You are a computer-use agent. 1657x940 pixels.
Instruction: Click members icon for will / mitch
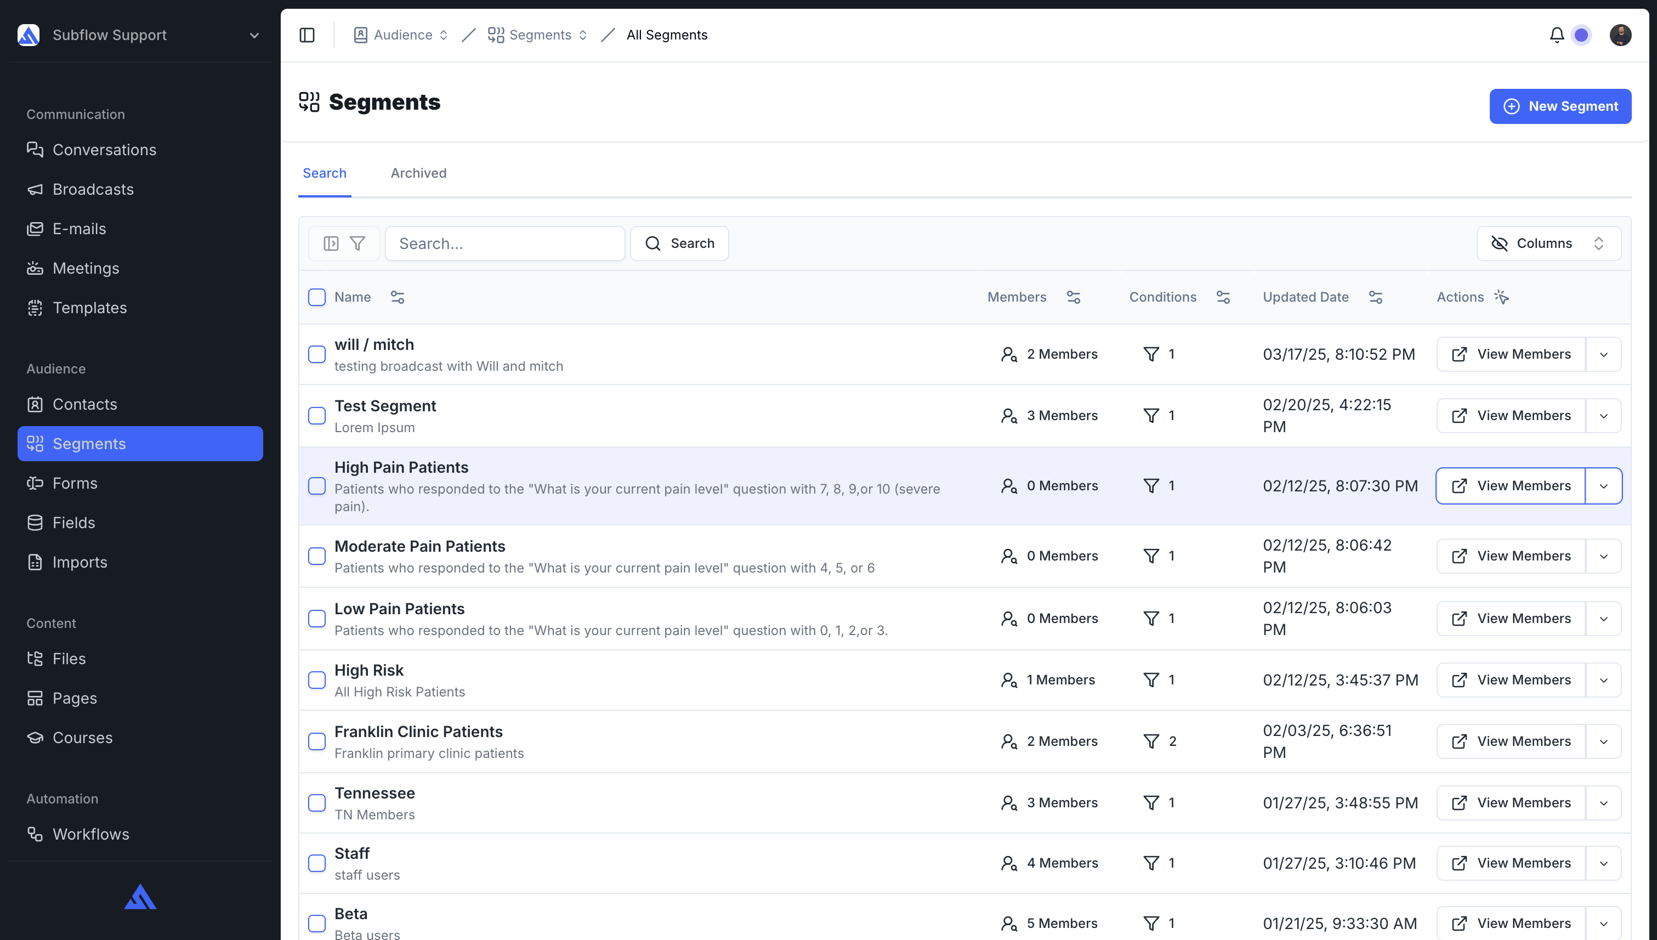[1009, 354]
